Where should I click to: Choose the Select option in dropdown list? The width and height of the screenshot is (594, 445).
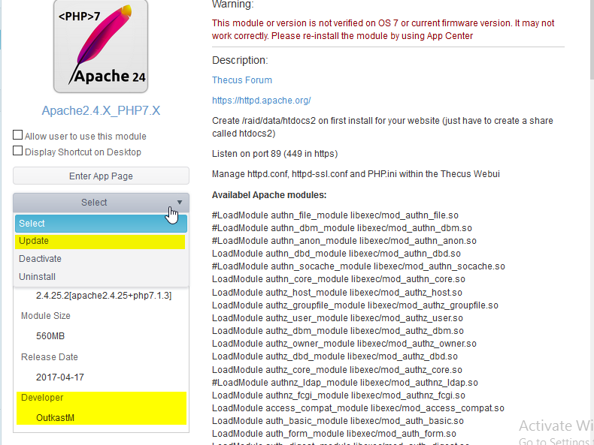tap(101, 224)
